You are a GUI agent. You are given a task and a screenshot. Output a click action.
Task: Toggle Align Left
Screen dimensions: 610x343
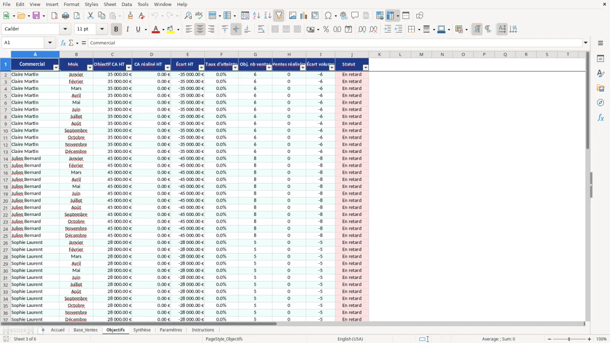click(189, 29)
